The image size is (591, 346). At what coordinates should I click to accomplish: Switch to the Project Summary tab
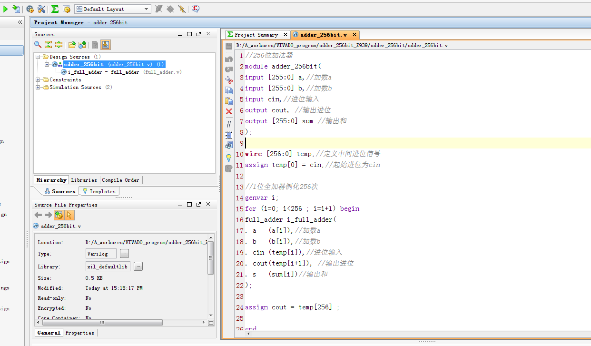[256, 35]
